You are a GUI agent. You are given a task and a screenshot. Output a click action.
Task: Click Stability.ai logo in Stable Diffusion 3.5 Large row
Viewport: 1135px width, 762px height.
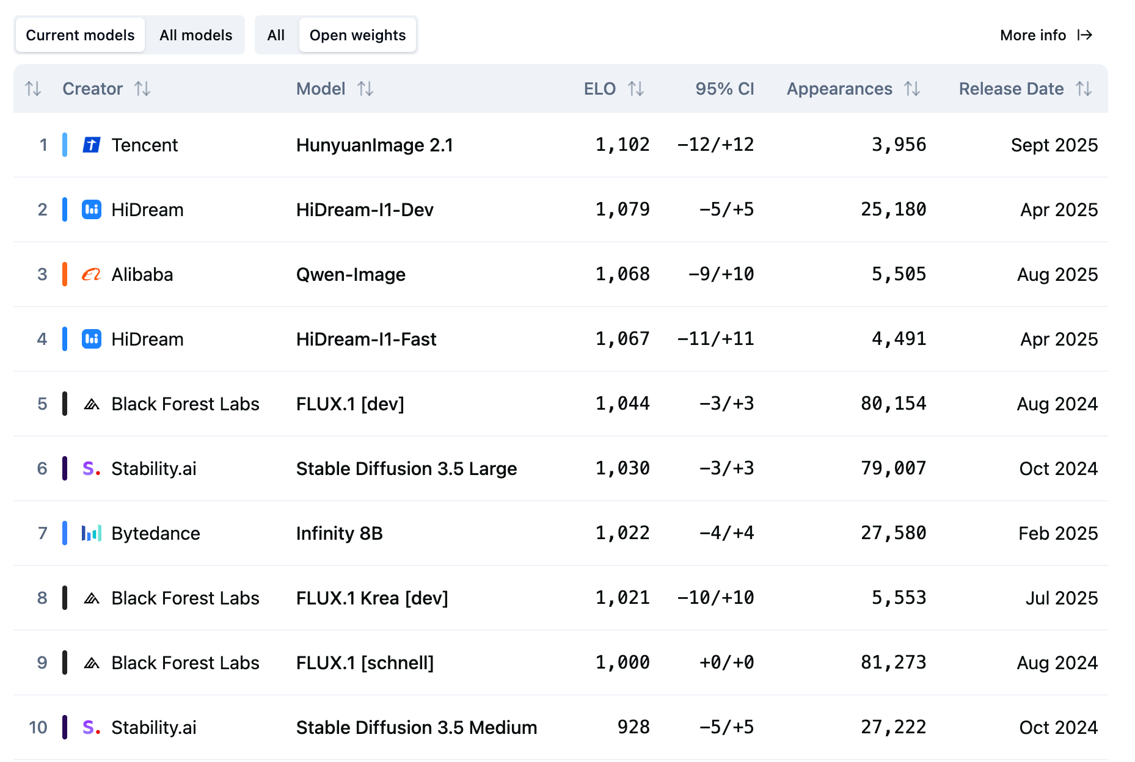point(92,469)
